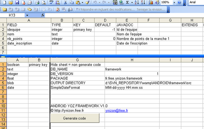The image size is (204, 129).
Task: Select cell containing 'idequipe'
Action: point(29,30)
